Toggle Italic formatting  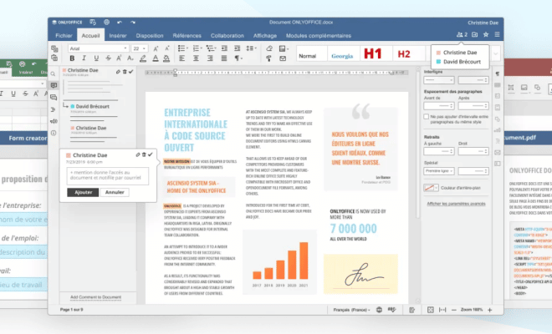[x=84, y=58]
